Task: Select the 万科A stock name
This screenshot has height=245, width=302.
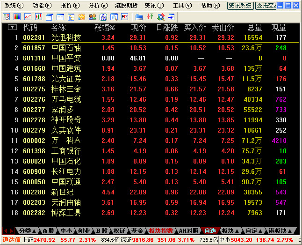Action: click(66, 141)
